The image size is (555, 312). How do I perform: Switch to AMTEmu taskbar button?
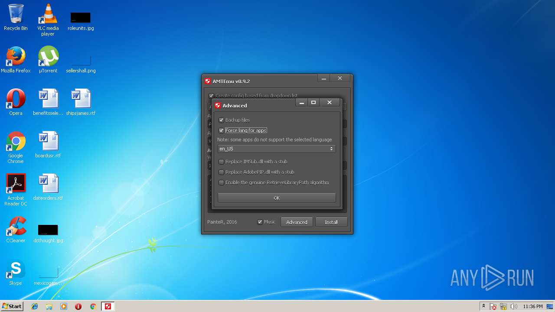[108, 306]
